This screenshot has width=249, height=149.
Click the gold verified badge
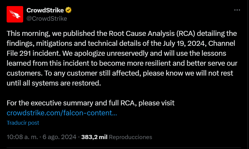(x=68, y=10)
